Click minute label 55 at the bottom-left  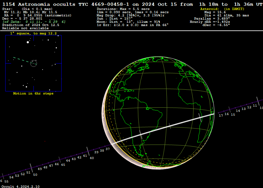pos(6,182)
